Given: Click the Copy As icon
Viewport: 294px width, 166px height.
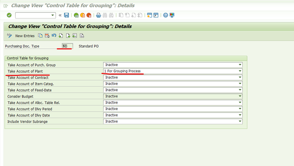Looking at the screenshot, I should 40,36.
